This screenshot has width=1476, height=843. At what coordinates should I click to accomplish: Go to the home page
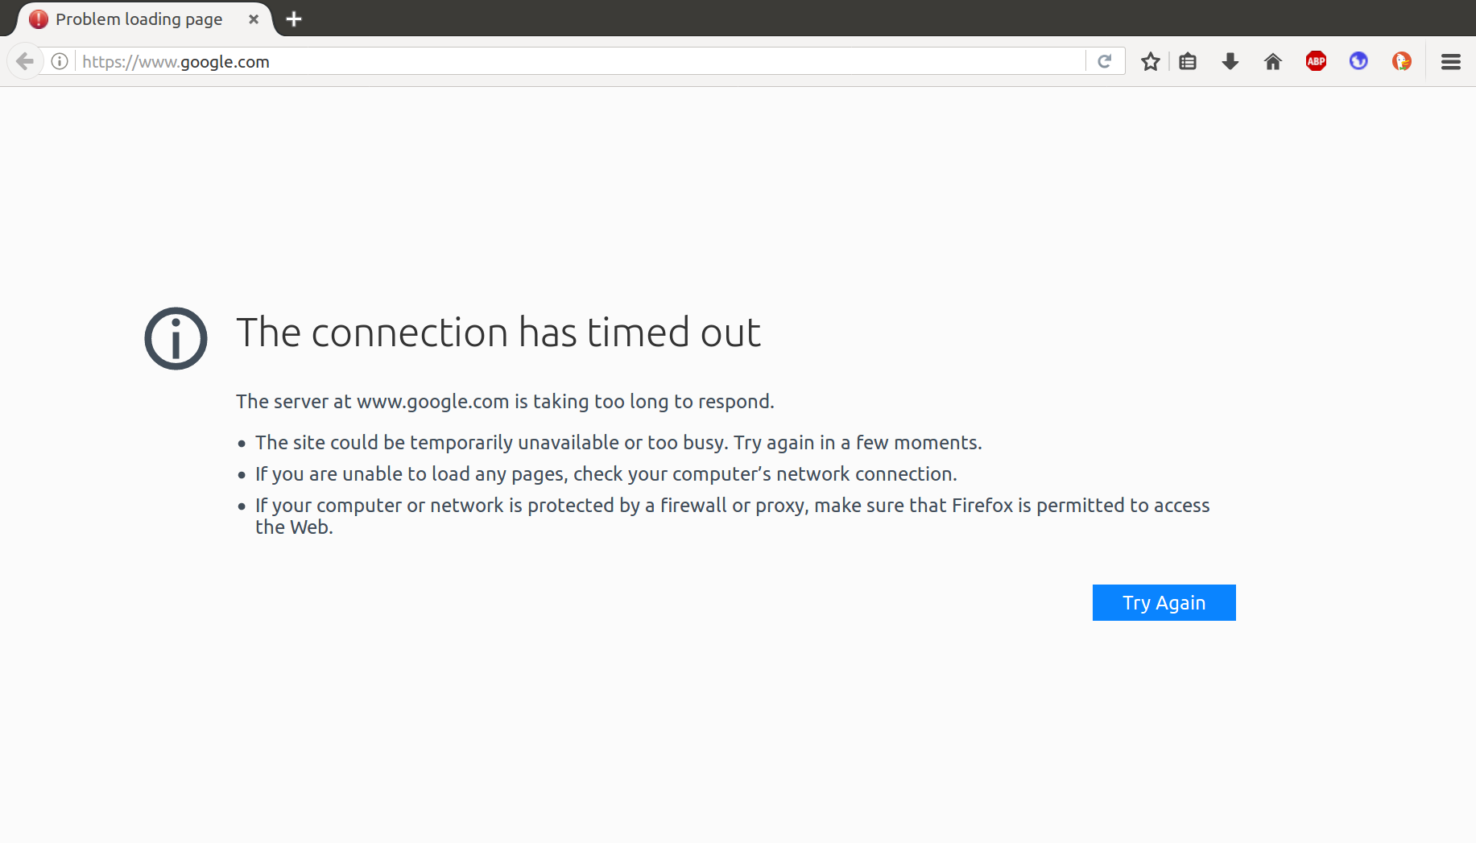tap(1272, 61)
